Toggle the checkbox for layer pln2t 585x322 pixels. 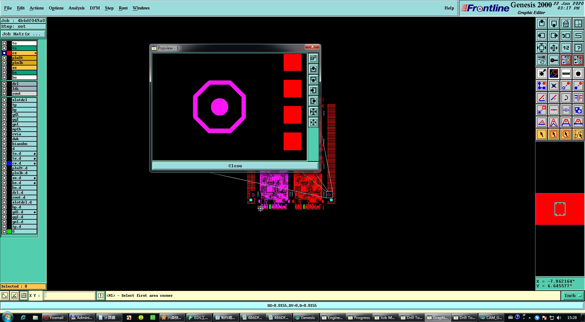(4, 58)
